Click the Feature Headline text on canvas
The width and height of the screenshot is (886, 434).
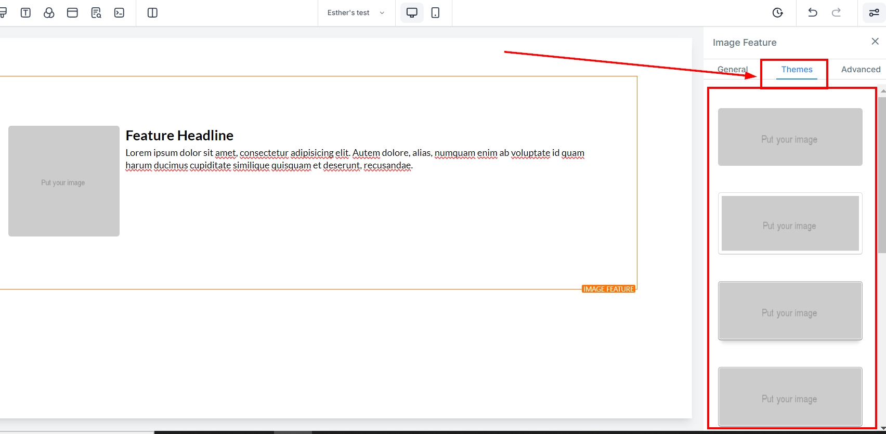click(x=179, y=136)
